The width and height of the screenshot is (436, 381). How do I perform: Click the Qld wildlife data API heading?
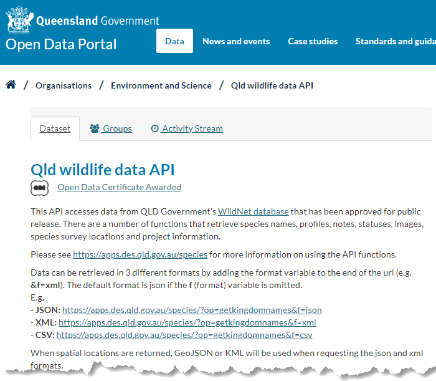[x=103, y=170]
